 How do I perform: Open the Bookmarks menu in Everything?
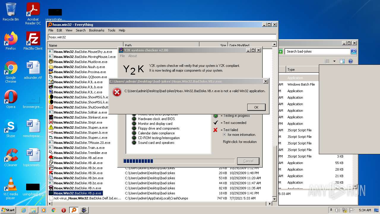pyautogui.click(x=96, y=30)
